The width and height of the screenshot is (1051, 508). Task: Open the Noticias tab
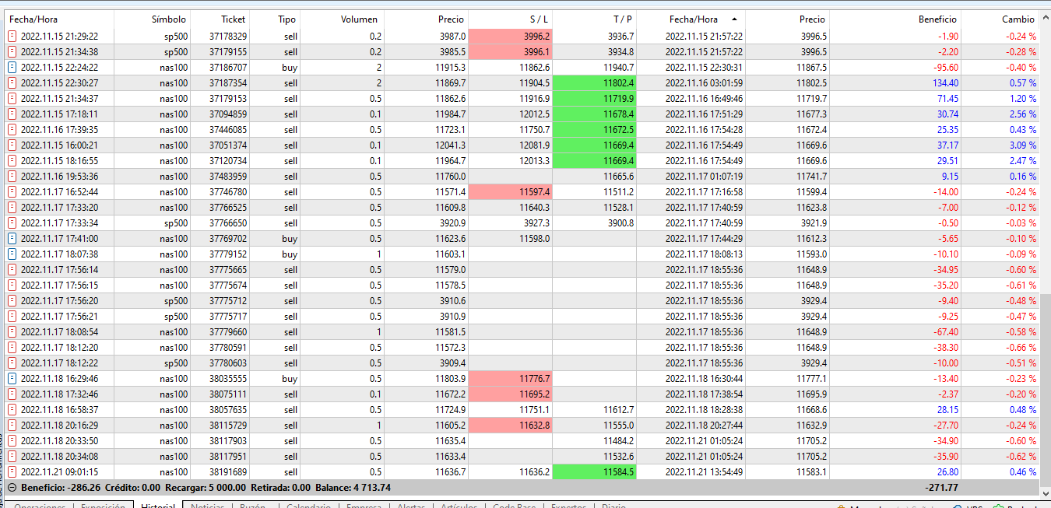[x=207, y=504]
